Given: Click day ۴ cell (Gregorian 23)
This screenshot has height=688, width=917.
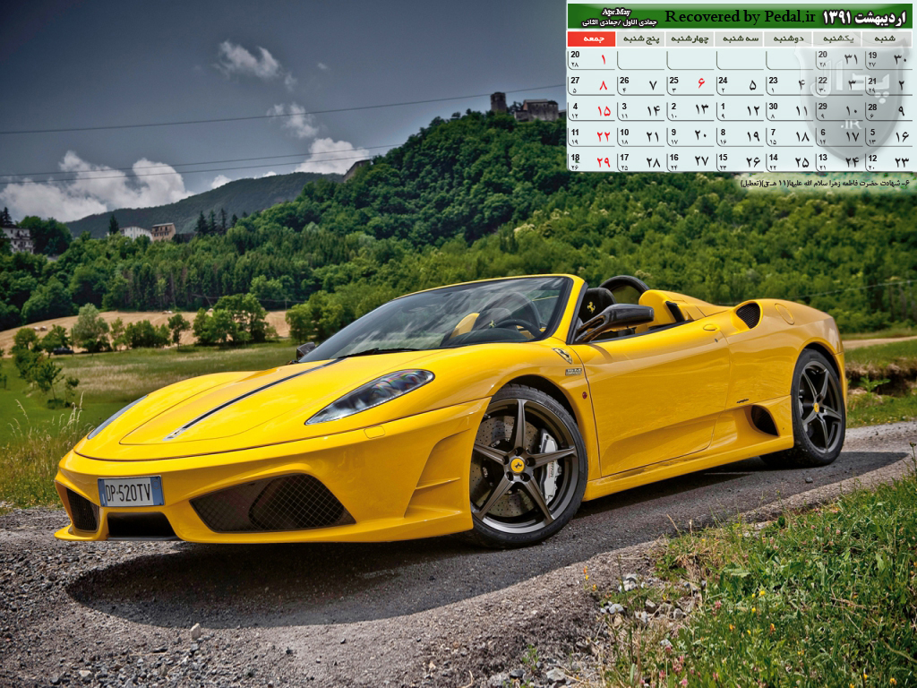Looking at the screenshot, I should click(x=790, y=85).
